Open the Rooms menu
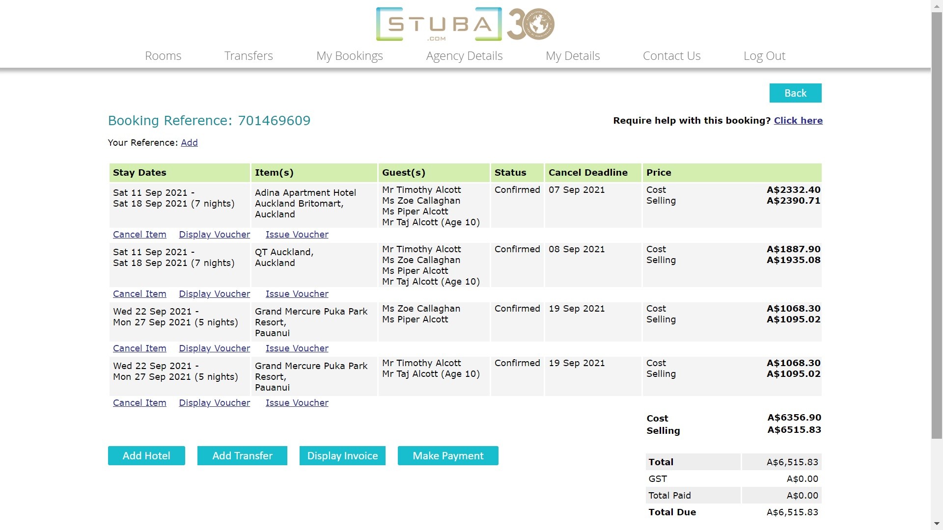 click(x=163, y=56)
